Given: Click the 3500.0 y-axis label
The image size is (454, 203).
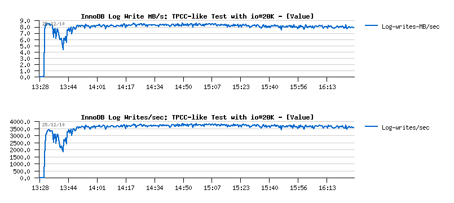Looking at the screenshot, I should (20, 129).
